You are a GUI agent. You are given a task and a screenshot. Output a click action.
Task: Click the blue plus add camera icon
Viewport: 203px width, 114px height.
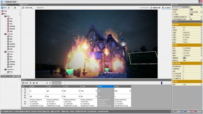2,8
